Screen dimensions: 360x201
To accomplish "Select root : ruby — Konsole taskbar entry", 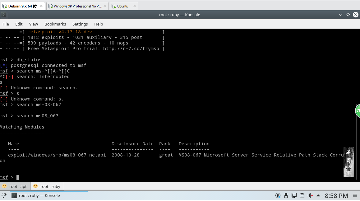I will click(x=49, y=195).
